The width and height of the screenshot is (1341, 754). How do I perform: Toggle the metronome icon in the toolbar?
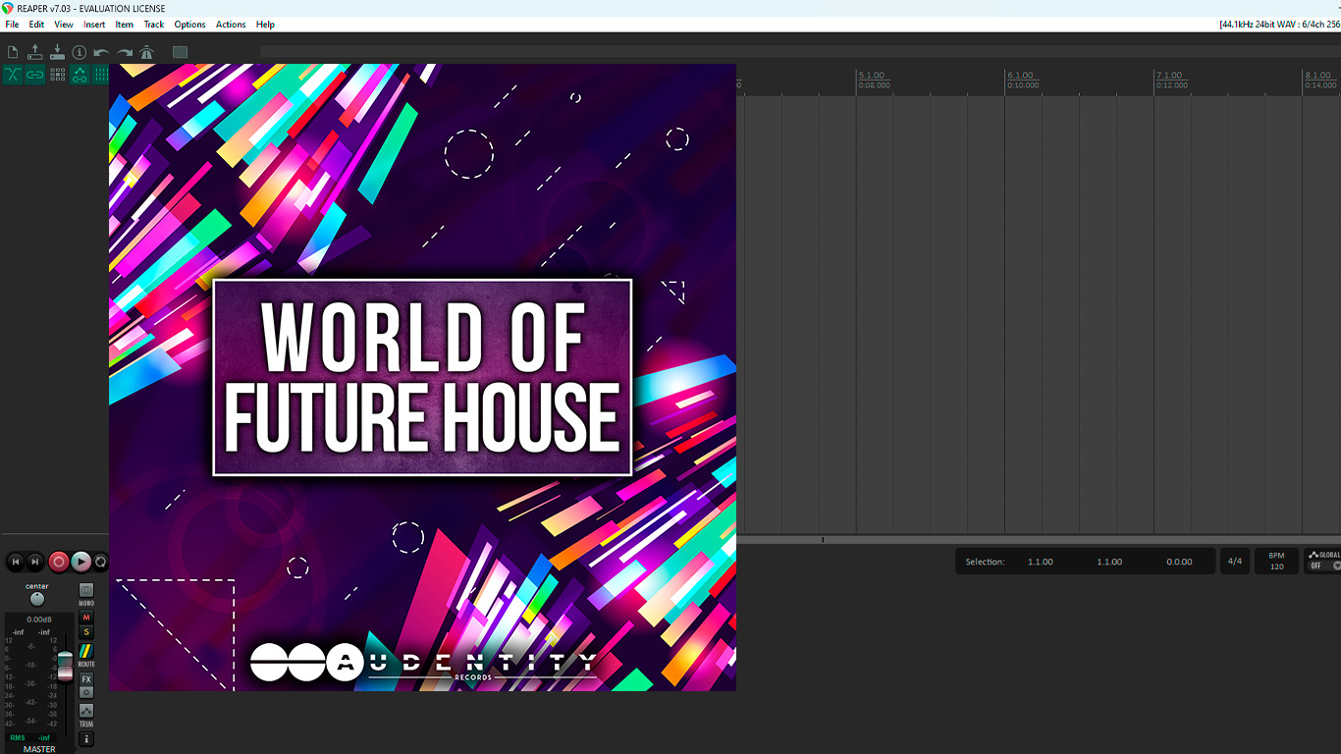(147, 52)
